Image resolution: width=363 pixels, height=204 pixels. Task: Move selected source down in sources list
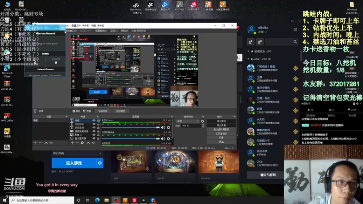(x=93, y=143)
